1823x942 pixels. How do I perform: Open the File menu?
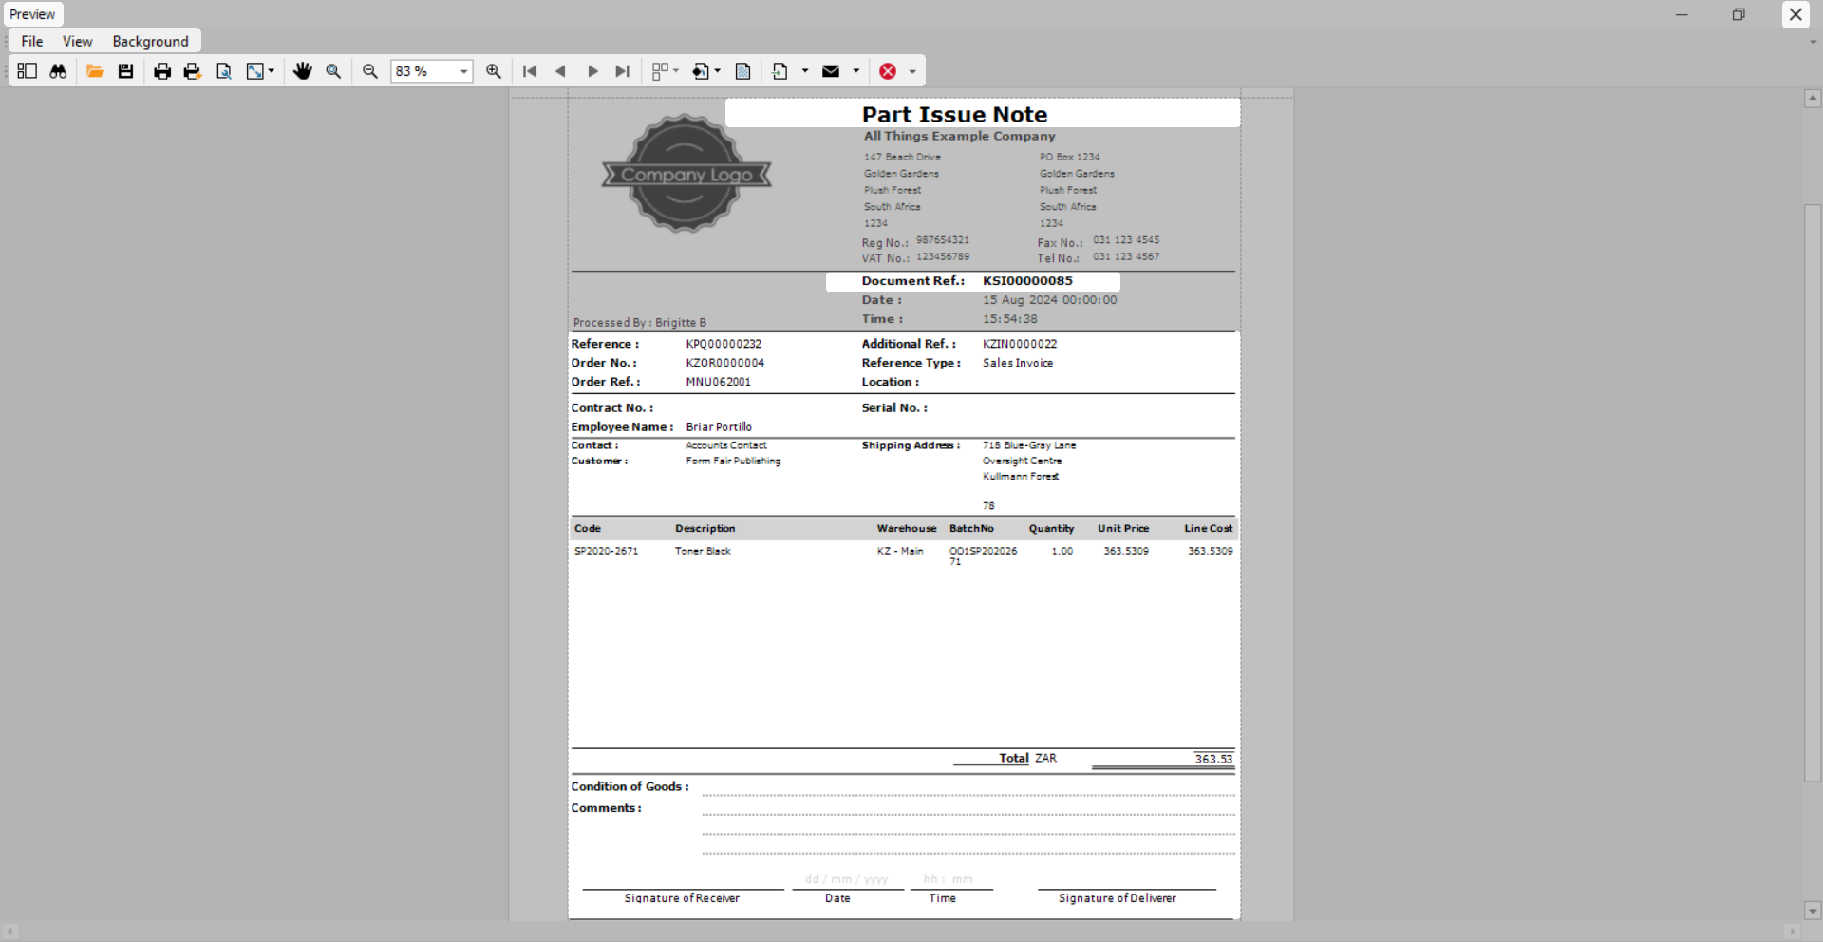(32, 41)
